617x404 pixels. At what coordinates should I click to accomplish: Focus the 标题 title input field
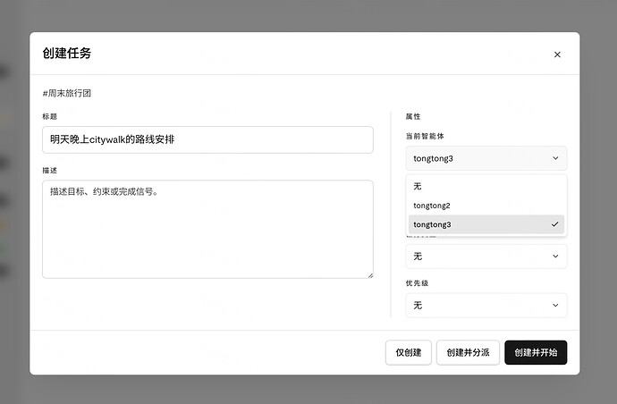tap(207, 139)
